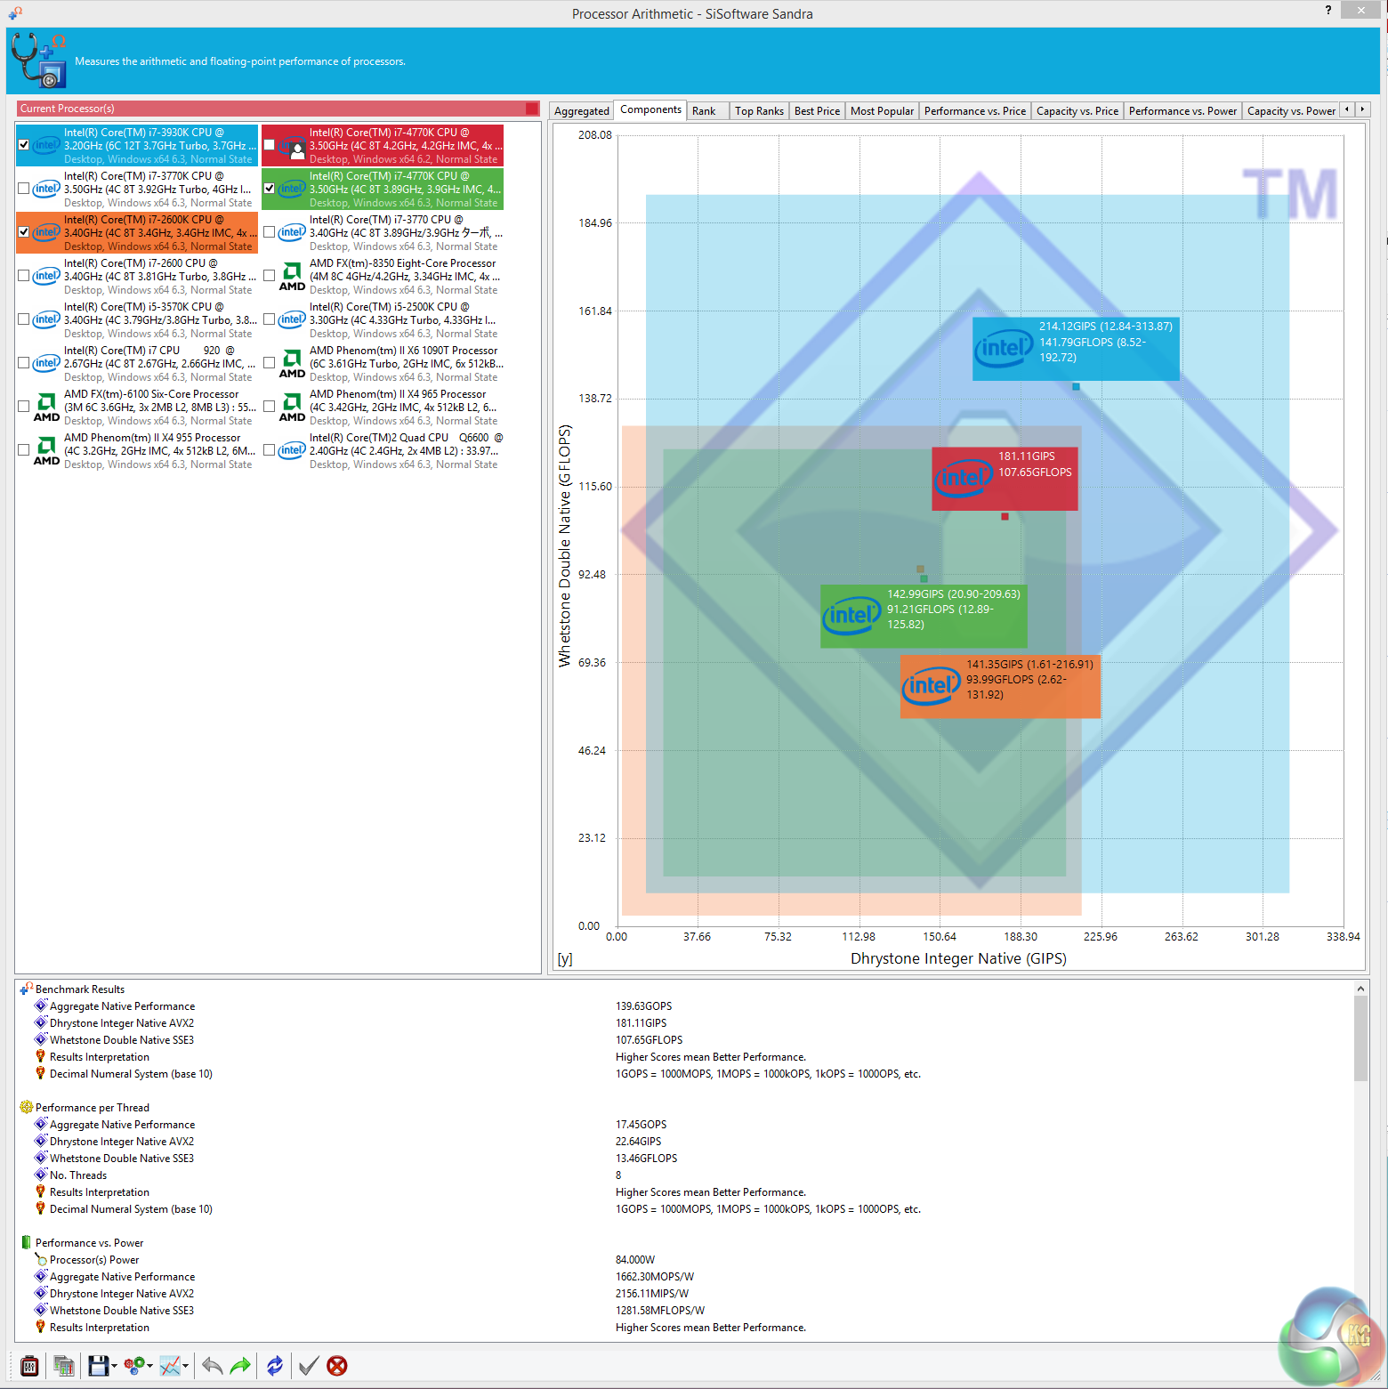Refresh results with blue arrows icon
Image resolution: width=1388 pixels, height=1389 pixels.
pos(275,1366)
